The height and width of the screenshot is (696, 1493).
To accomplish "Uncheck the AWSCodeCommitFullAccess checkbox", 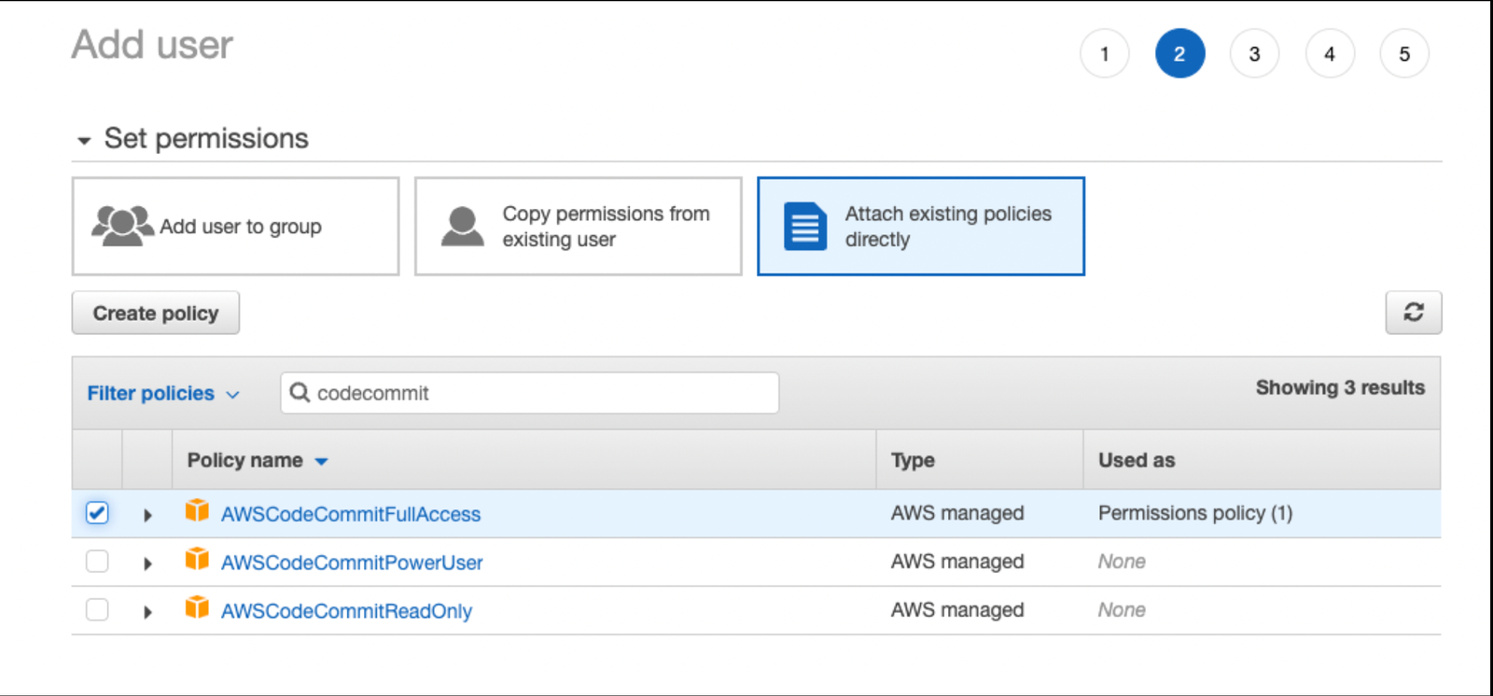I will [97, 512].
